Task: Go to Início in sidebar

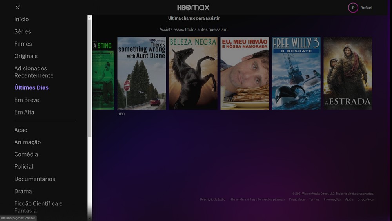Action: pos(22,19)
